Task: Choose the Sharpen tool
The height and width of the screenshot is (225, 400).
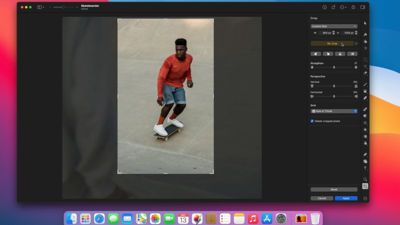Action: (x=365, y=136)
